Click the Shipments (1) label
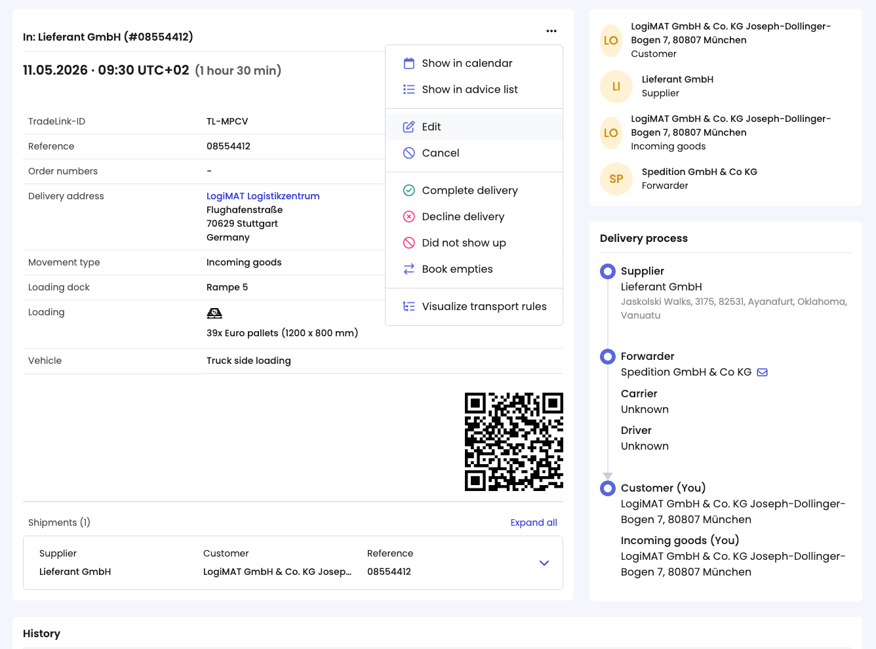The image size is (876, 649). pos(59,522)
